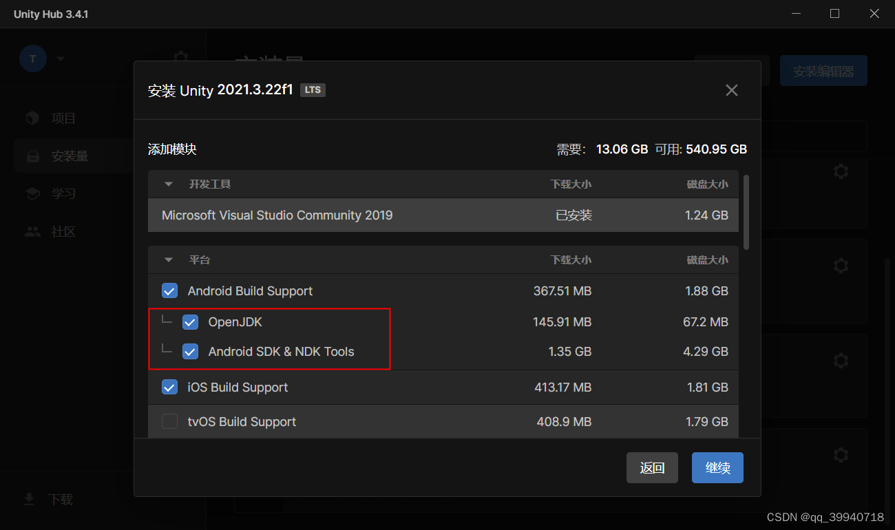Viewport: 895px width, 530px height.
Task: Click the 开发工具 section title
Action: (210, 184)
